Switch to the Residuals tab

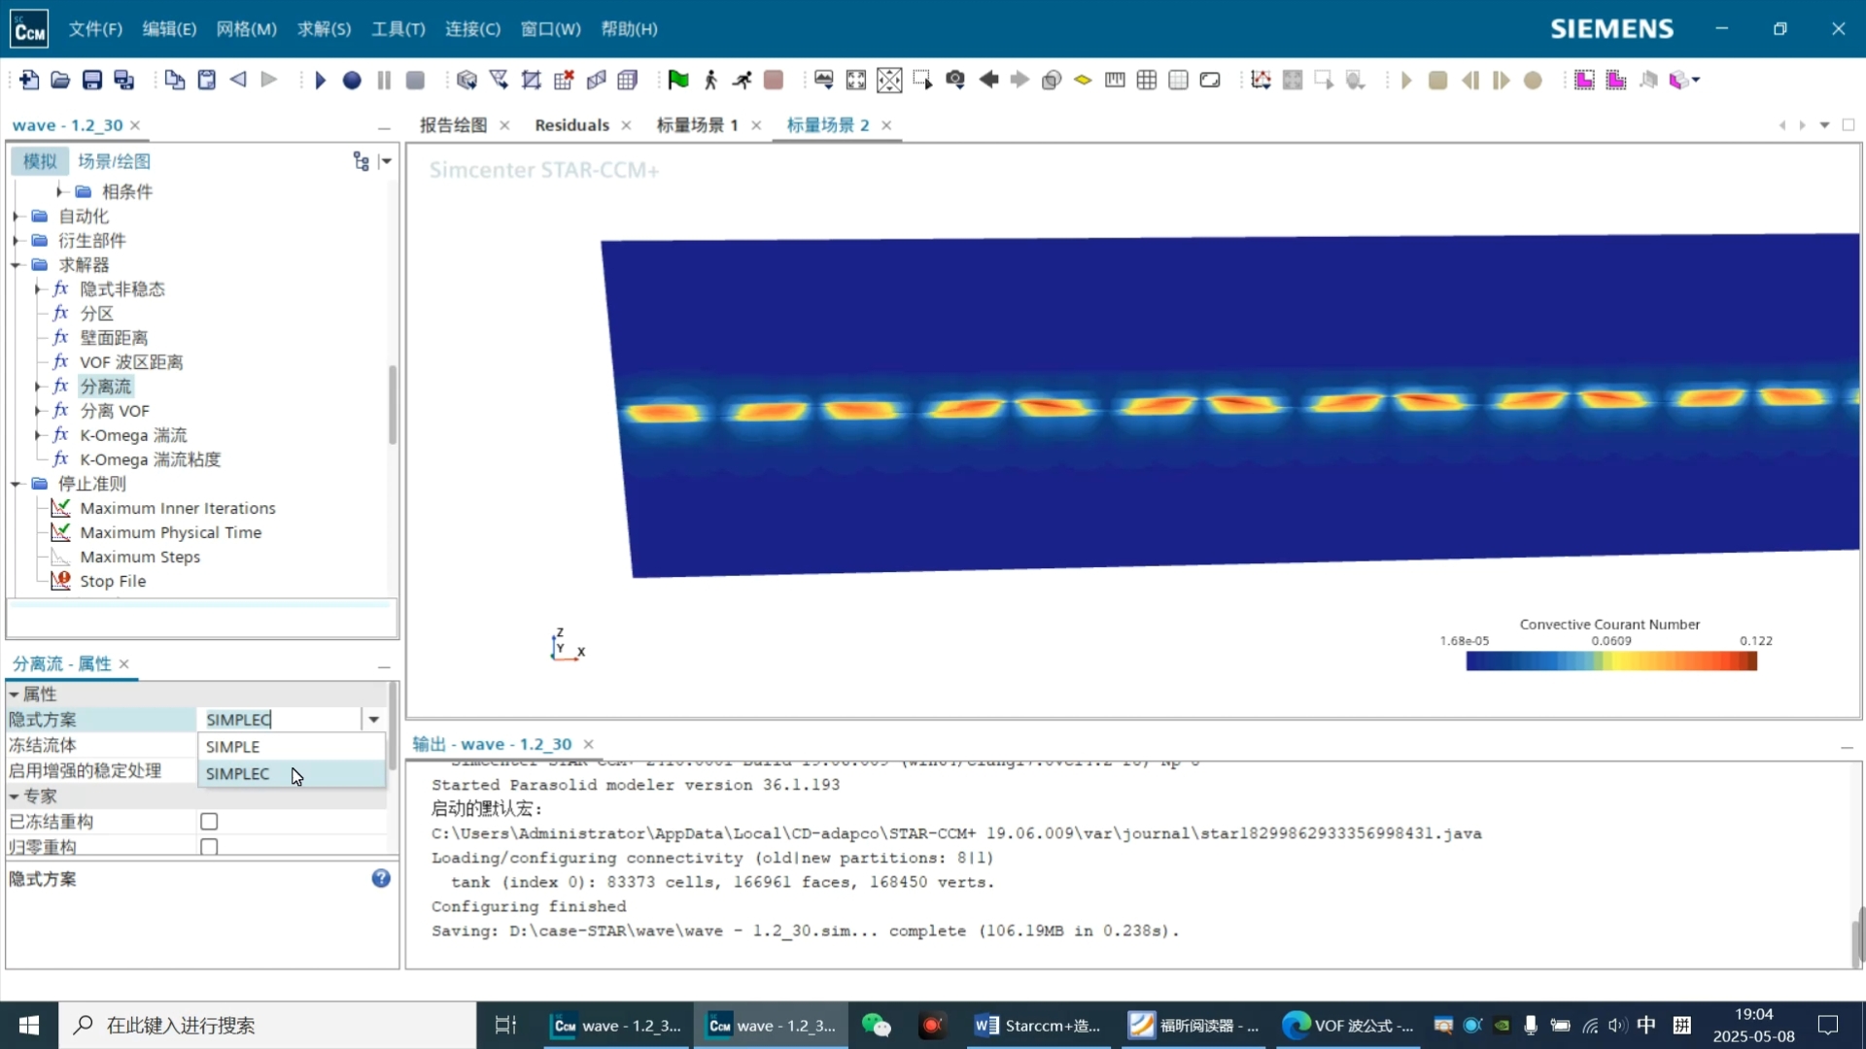tap(571, 125)
